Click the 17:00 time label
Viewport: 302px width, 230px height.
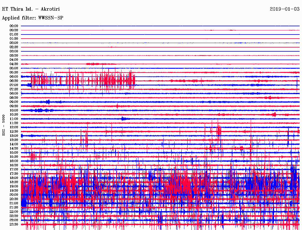[x=14, y=169]
